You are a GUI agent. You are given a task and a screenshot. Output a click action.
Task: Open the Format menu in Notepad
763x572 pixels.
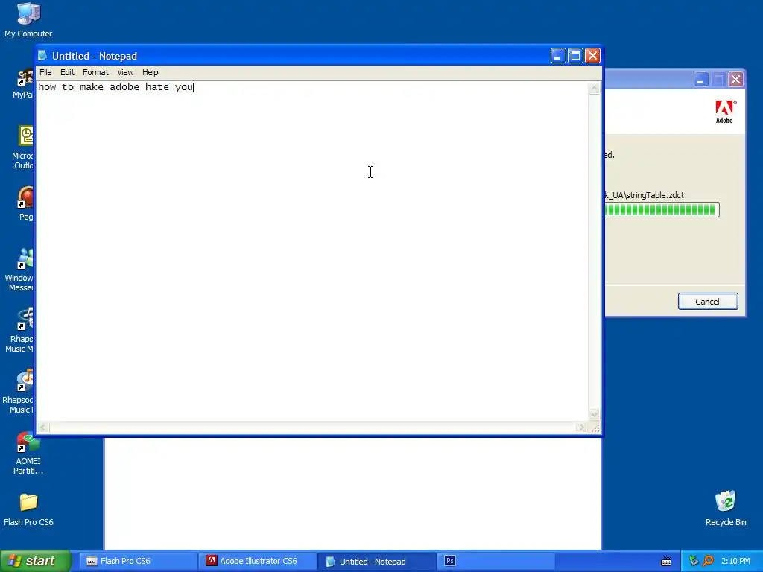coord(95,72)
